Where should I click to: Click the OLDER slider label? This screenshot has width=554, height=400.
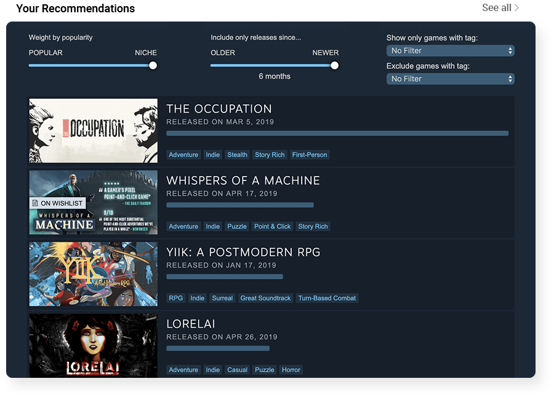pos(223,53)
